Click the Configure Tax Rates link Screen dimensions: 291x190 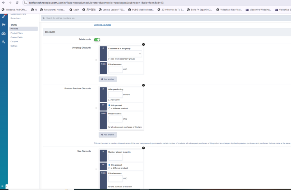[102, 25]
